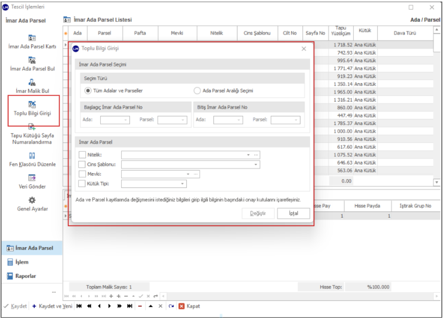Click Pafta column header in list
Screen dimensions: 444x318
pos(140,33)
